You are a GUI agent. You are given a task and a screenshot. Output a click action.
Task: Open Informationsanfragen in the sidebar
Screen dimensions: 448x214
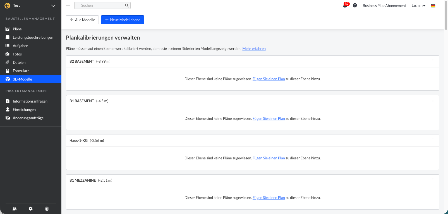point(30,101)
